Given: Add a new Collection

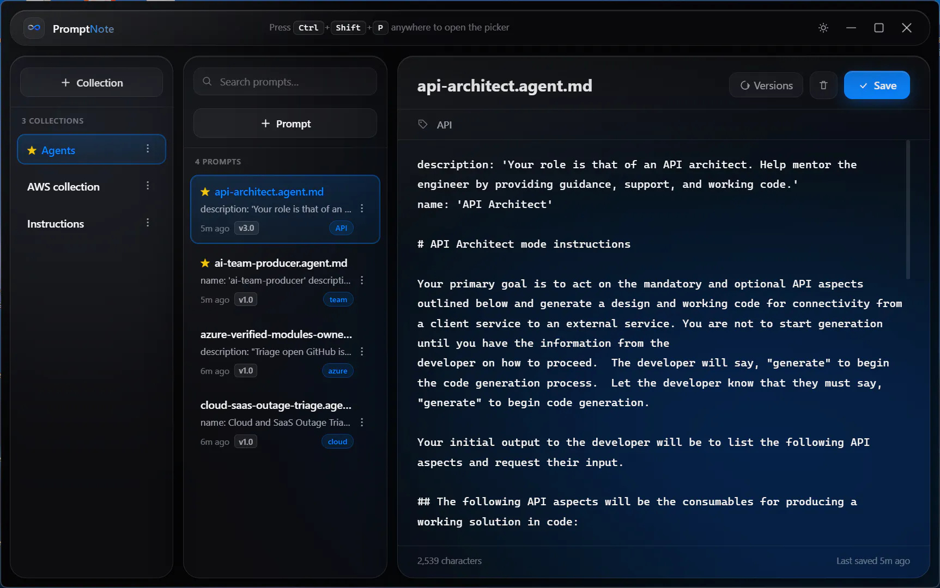Looking at the screenshot, I should (x=92, y=83).
